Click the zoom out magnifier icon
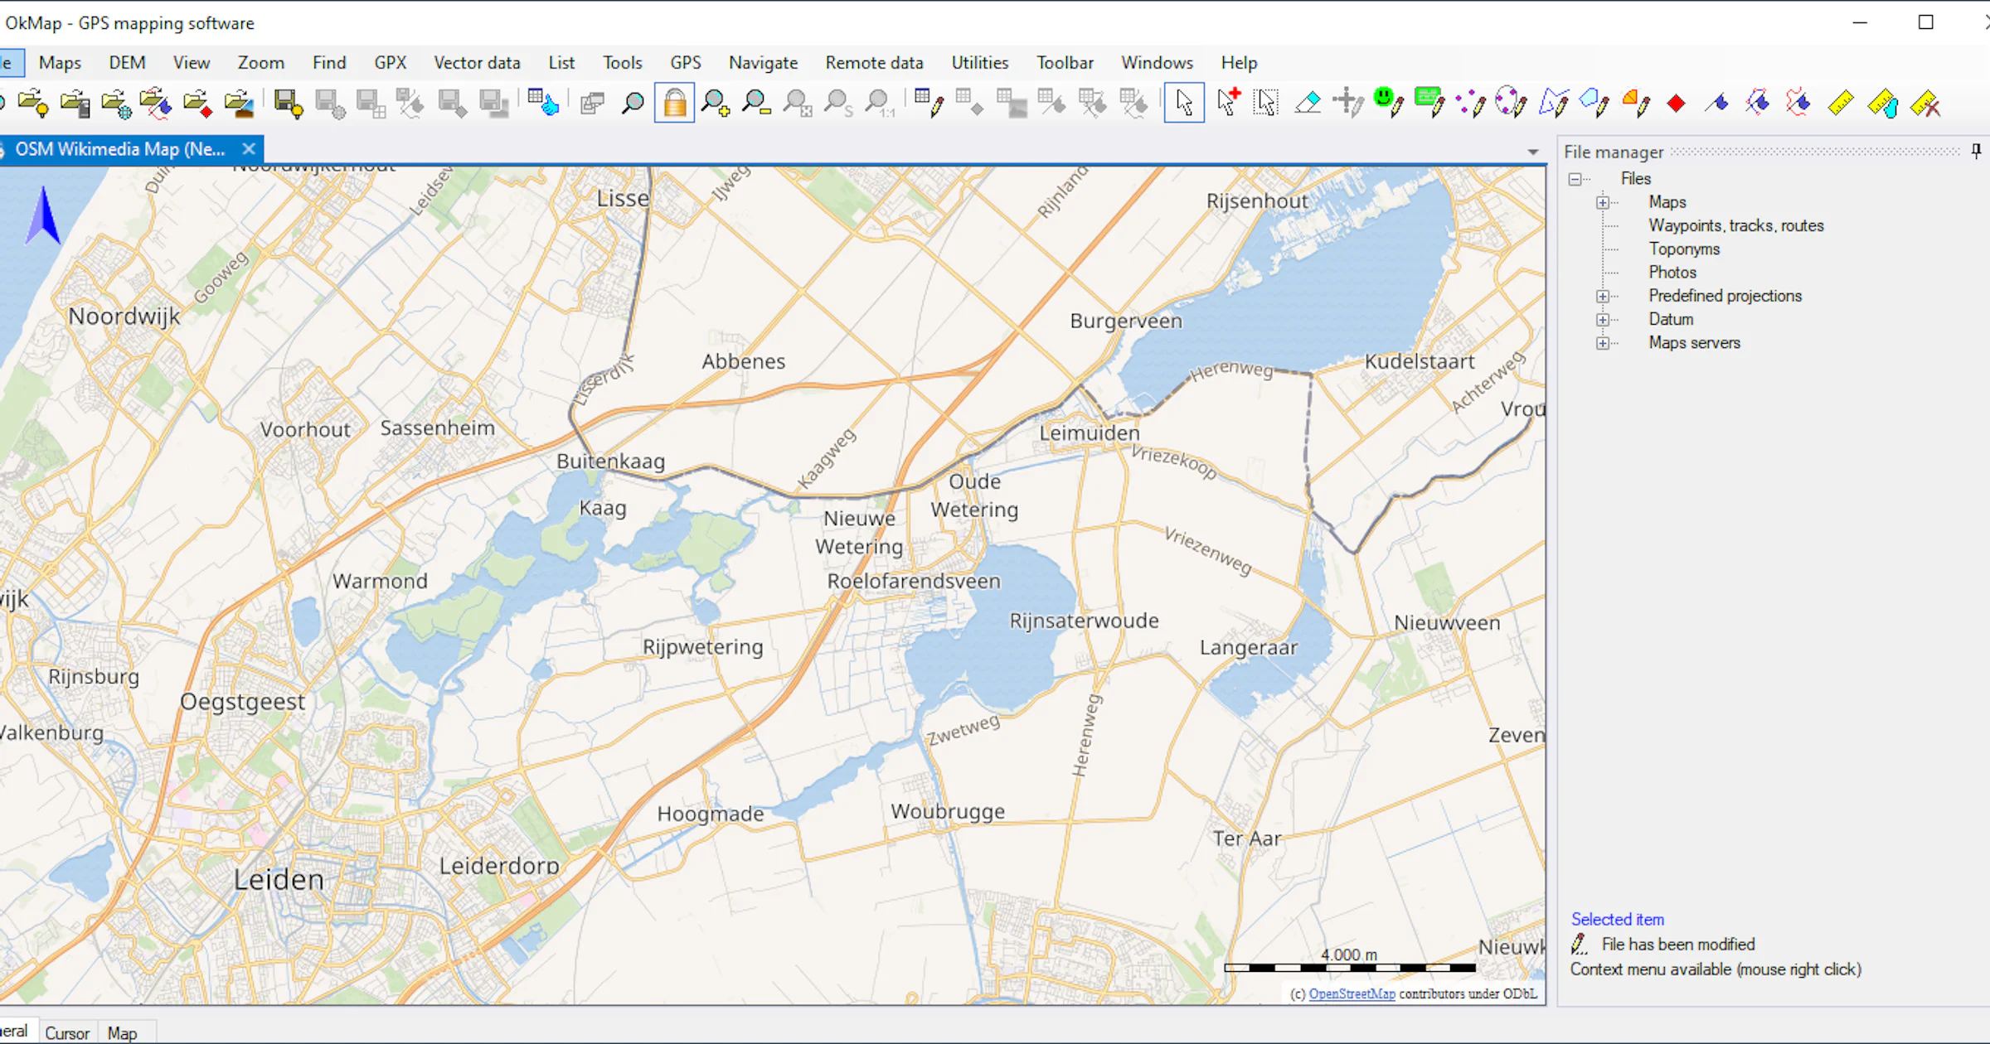Viewport: 1990px width, 1044px height. [x=756, y=104]
